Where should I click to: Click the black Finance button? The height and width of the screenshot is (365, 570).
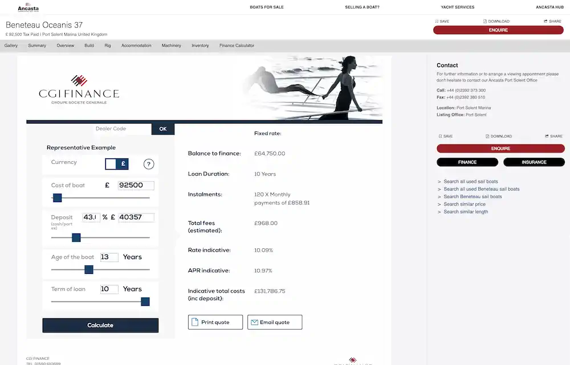pyautogui.click(x=467, y=162)
